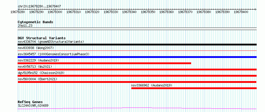Click ruler position 19678280
The height and width of the screenshot is (112, 265).
(x=18, y=12)
